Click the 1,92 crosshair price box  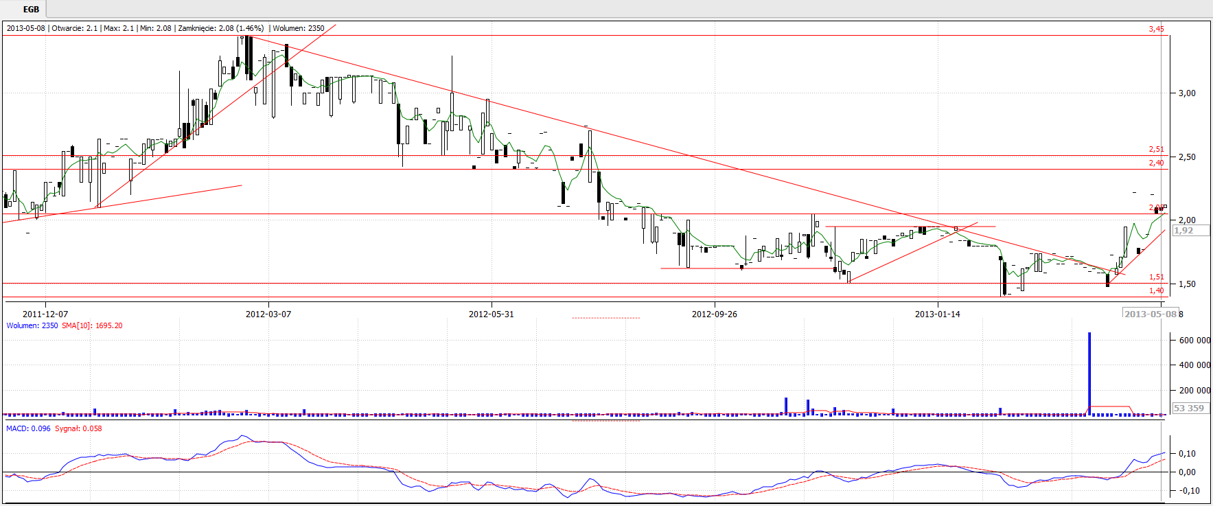[1184, 231]
